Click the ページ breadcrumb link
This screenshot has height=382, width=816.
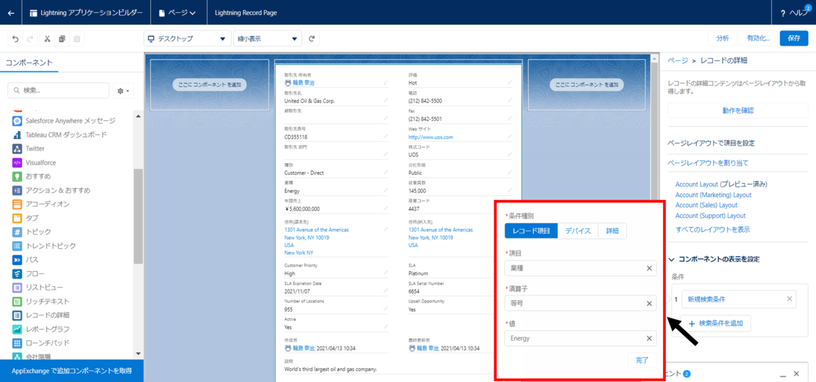(677, 60)
